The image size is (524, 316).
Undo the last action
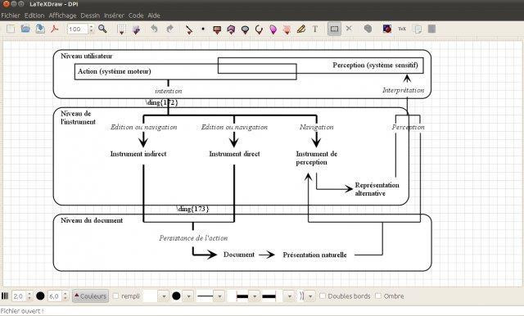pyautogui.click(x=154, y=29)
